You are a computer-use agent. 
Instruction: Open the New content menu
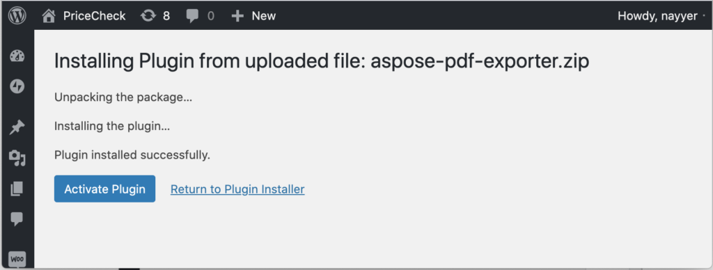tap(264, 16)
